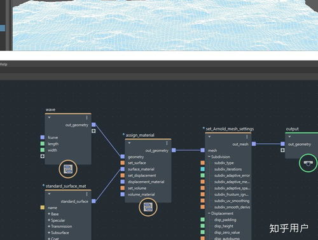This screenshot has height=240, width=318.
Task: Toggle the set_displacement port on assign_material
Action: [123, 176]
